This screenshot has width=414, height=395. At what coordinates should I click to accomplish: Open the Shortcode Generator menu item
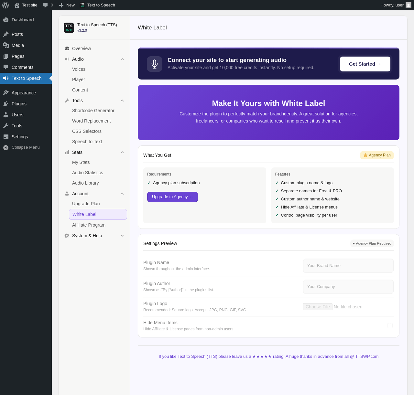pyautogui.click(x=93, y=111)
